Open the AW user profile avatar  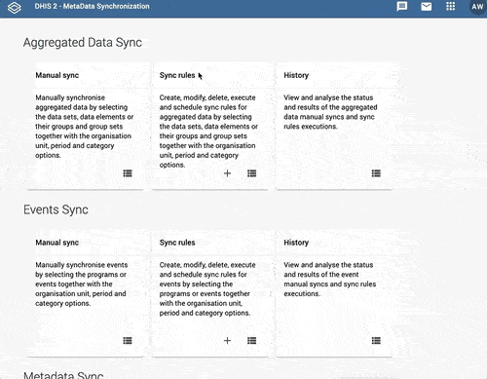point(477,7)
